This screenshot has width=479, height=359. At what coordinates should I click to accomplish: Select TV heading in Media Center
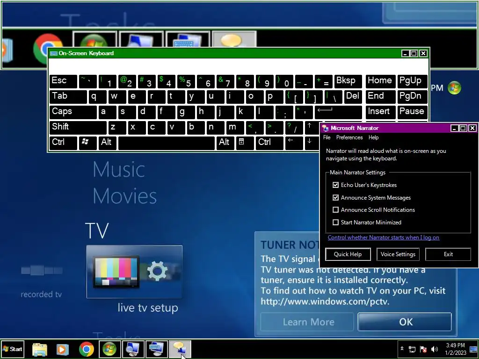[x=97, y=230]
